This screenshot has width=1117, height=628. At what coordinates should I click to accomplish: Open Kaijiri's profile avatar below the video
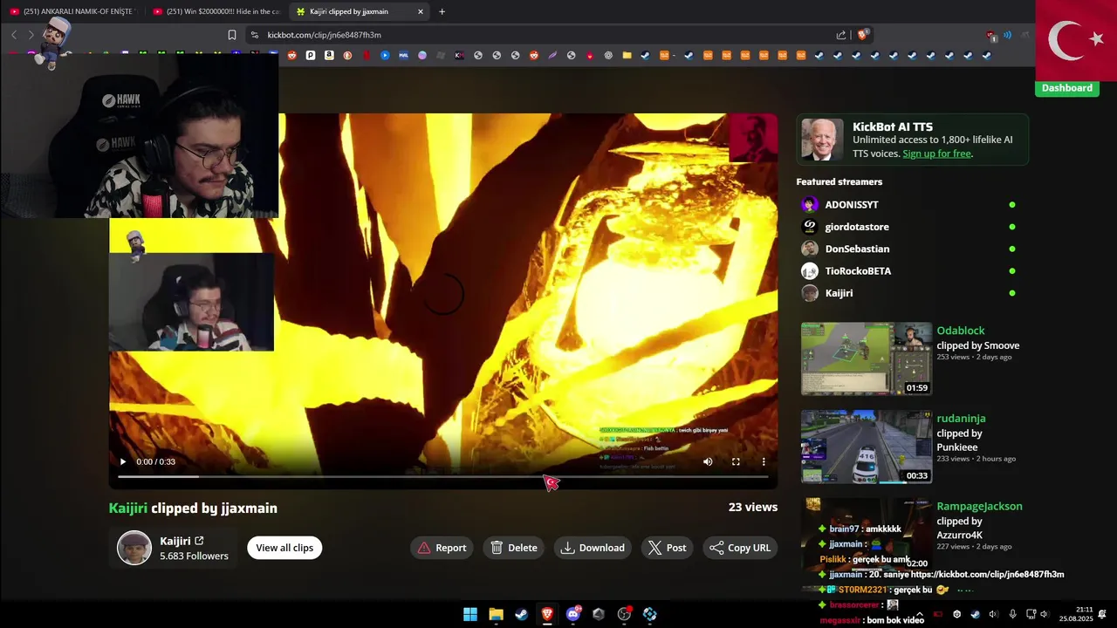[x=134, y=548]
